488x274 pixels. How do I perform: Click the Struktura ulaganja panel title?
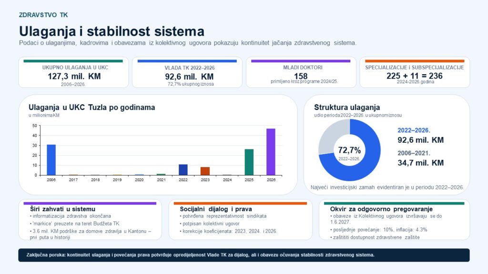347,107
